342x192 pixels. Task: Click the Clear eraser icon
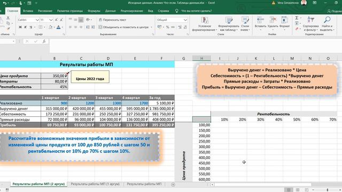[x=297, y=28]
